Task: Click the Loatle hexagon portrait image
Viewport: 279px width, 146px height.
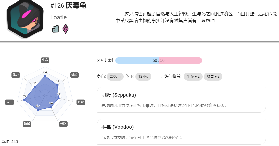Action: pyautogui.click(x=25, y=19)
